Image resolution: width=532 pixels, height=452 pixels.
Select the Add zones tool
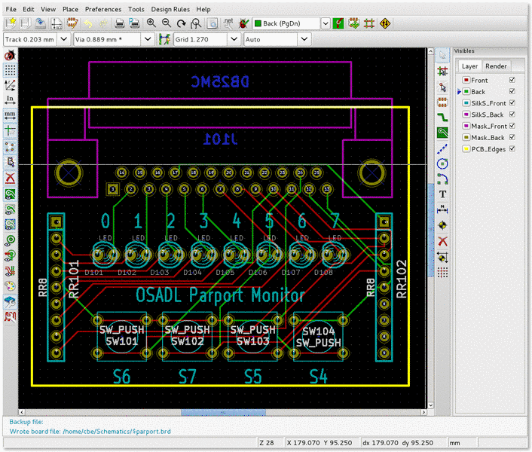442,133
